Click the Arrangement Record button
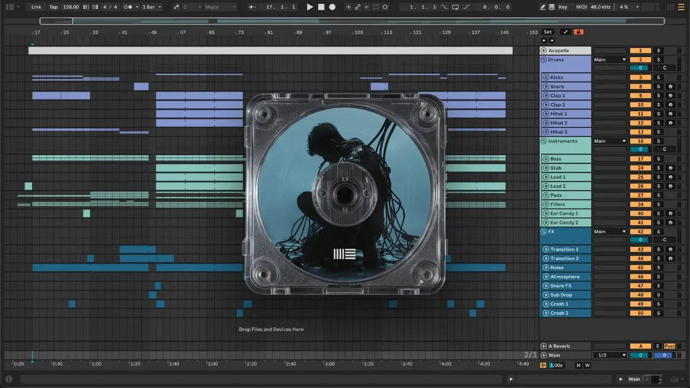The width and height of the screenshot is (690, 388). (332, 7)
